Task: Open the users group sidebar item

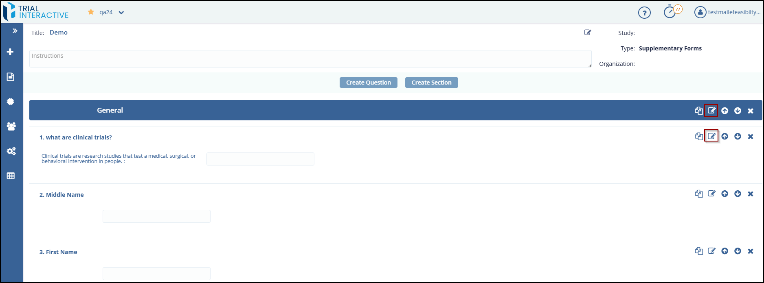Action: [11, 126]
